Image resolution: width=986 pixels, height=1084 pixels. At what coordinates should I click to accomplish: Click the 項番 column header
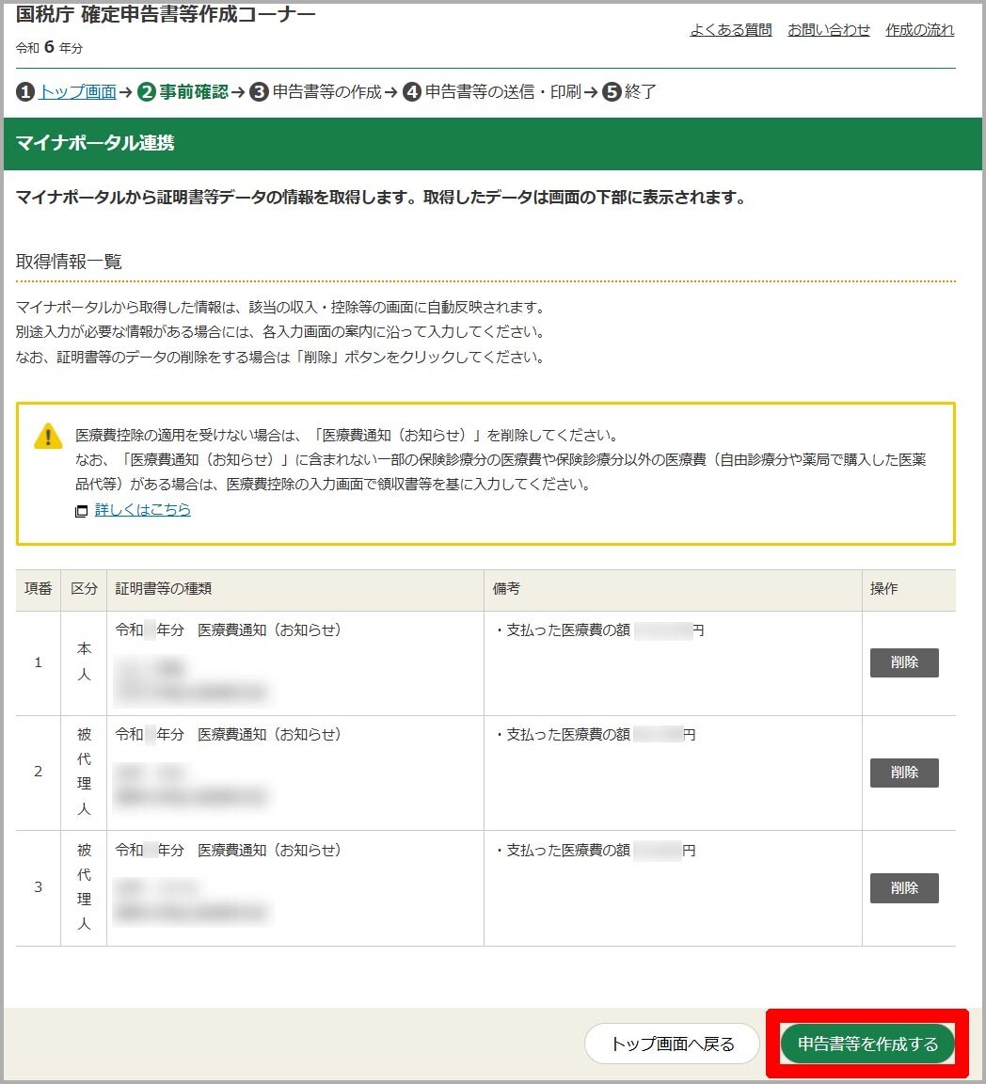click(38, 588)
